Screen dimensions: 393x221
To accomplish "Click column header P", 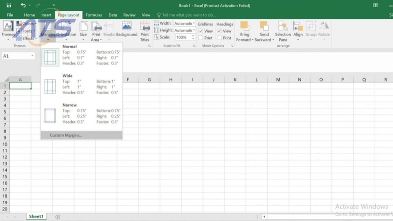I will (343, 80).
